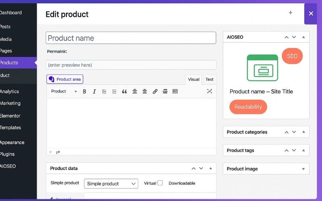Screen dimensions: 322x201
Task: Click inside the product description editor area
Action: pyautogui.click(x=131, y=123)
